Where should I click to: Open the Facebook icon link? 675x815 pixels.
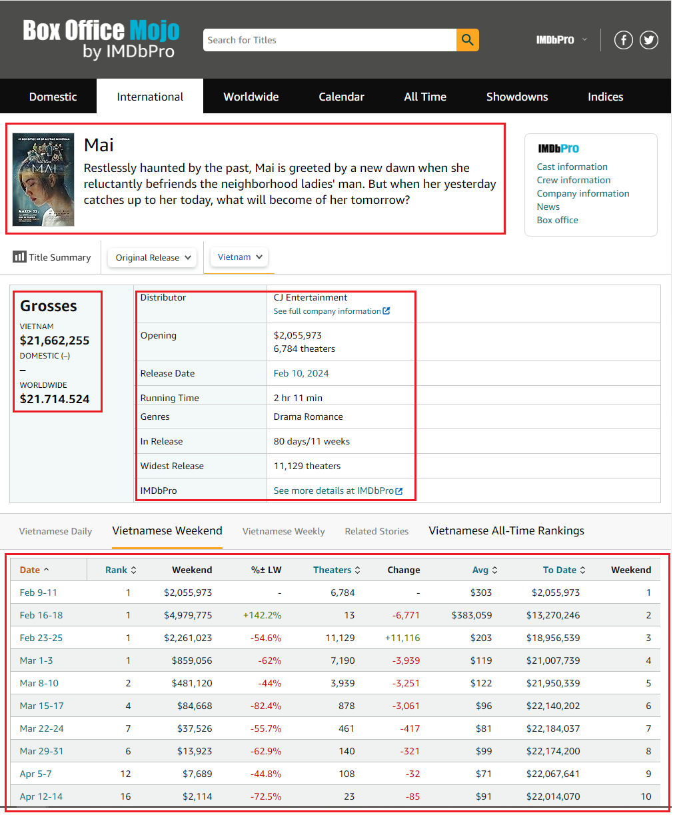tap(624, 40)
